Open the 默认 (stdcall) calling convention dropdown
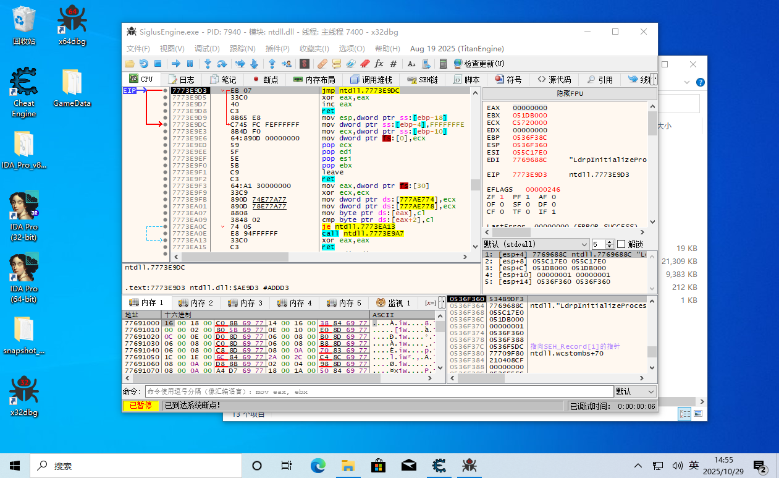Viewport: 779px width, 478px height. (x=535, y=244)
